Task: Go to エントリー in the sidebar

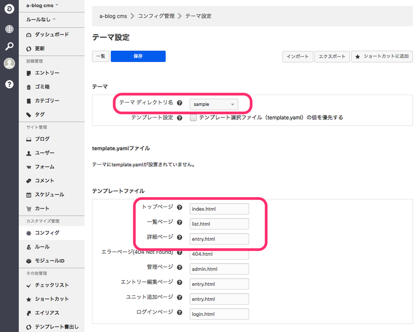Action: coord(47,73)
